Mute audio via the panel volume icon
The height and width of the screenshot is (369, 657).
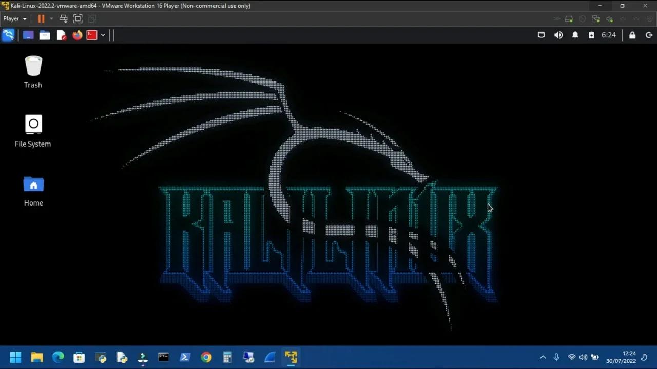[x=558, y=35]
